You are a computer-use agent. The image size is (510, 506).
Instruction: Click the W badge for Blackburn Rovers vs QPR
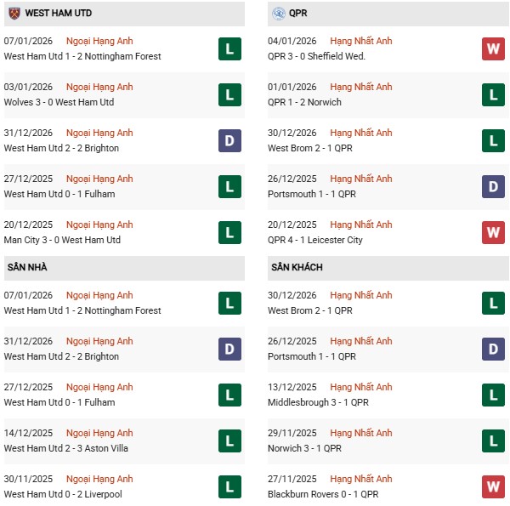tap(494, 486)
